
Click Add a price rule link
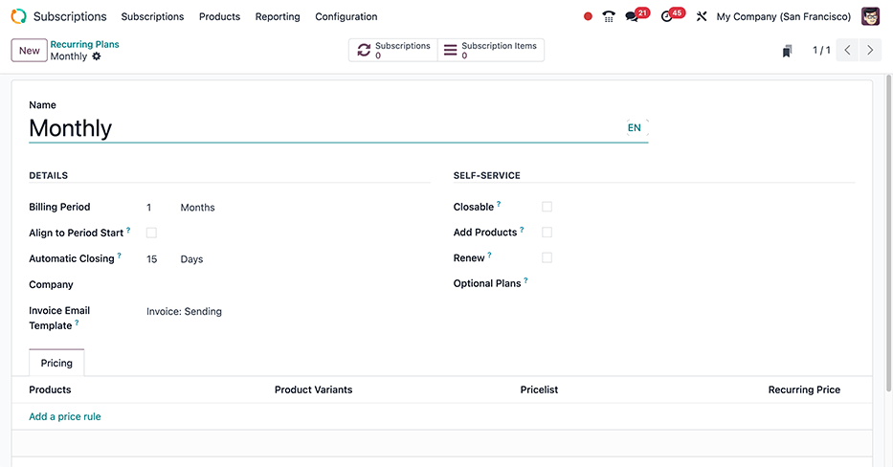click(65, 416)
